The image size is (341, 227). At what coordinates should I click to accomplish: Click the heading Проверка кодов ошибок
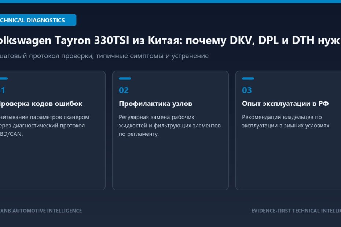[x=41, y=103]
